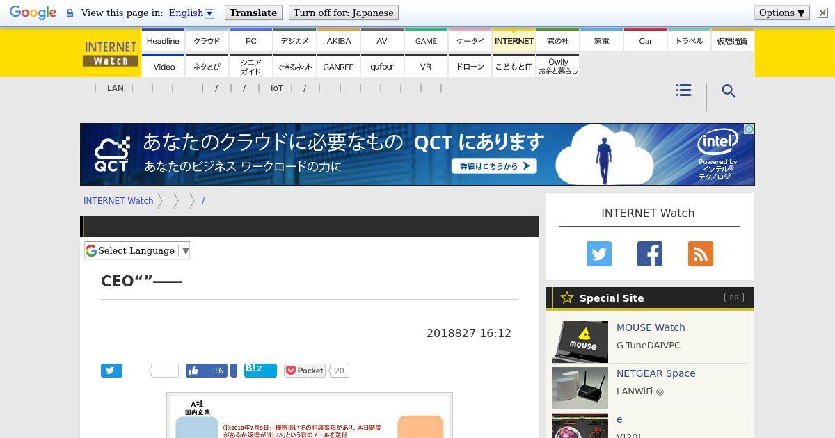Click the Google logo in translate bar
The image size is (835, 438).
[x=33, y=13]
